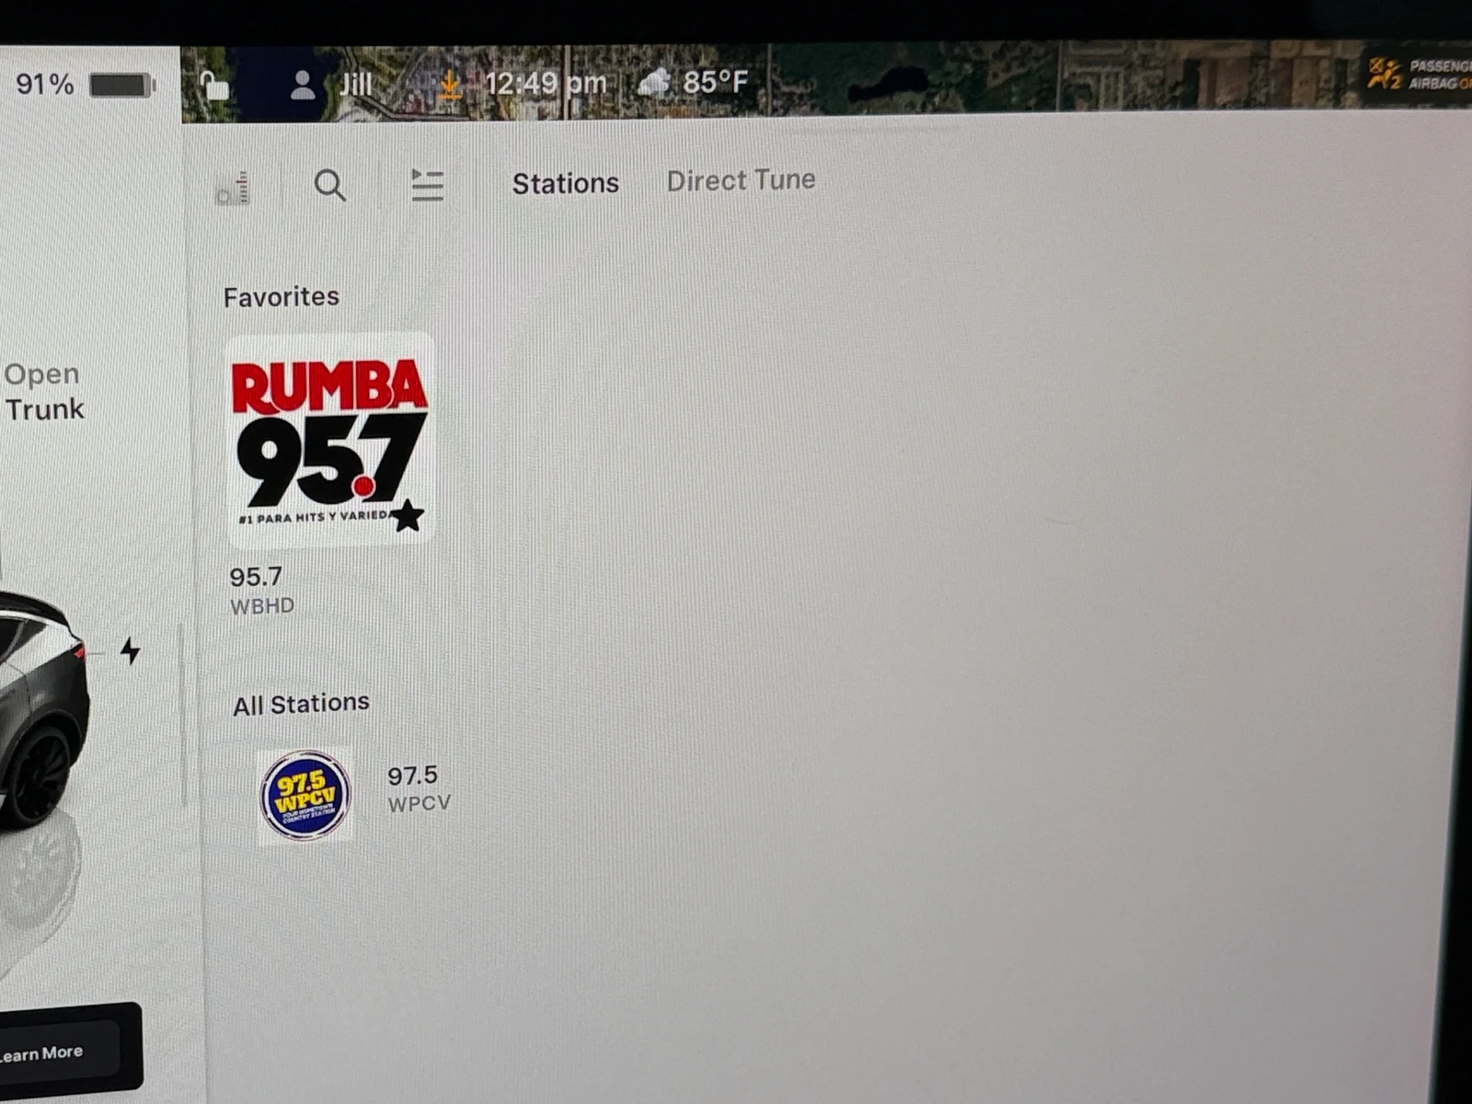Open the Jill driver profile
This screenshot has width=1472, height=1104.
point(355,85)
